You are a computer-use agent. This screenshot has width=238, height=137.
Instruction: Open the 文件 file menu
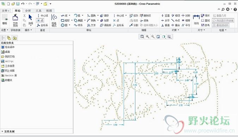click(6, 11)
